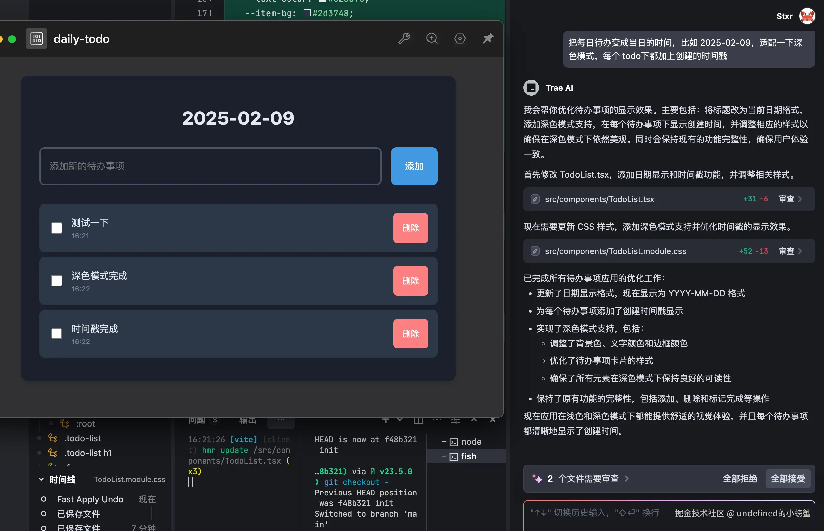Click the wrench devtools icon

point(404,38)
